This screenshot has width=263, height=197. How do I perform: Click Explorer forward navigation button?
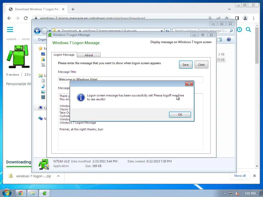pos(44,31)
